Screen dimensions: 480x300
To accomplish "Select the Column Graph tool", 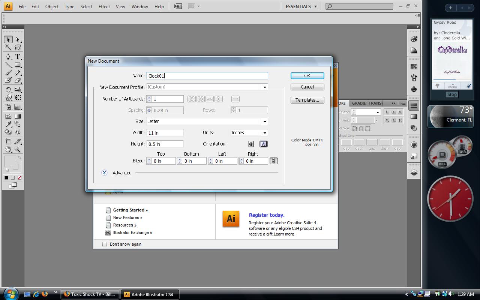I will coord(18,107).
